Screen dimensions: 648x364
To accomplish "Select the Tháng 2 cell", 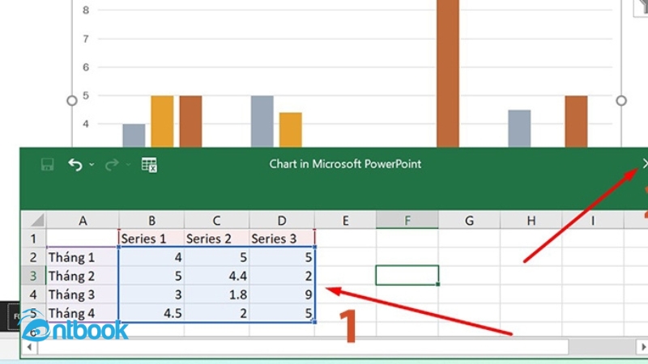I will click(83, 276).
